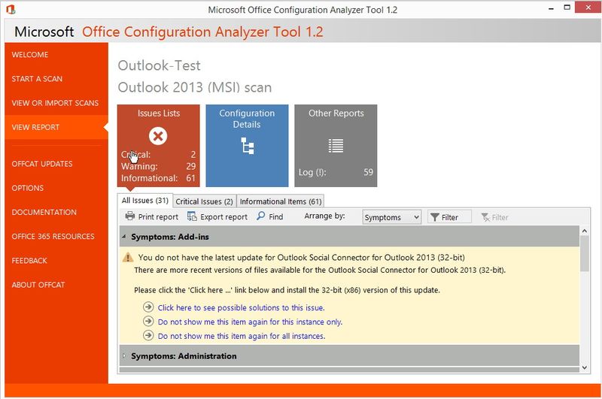Switch to the All Issues (31) tab
This screenshot has height=399, width=602.
pos(145,201)
